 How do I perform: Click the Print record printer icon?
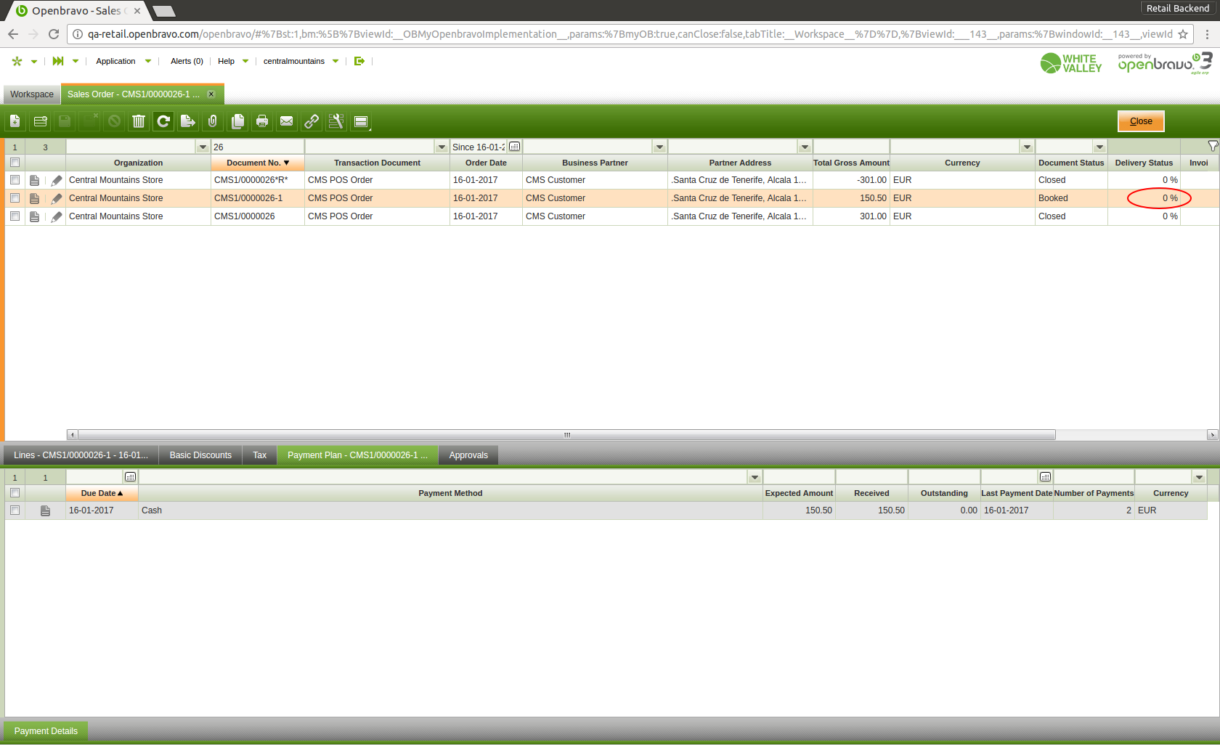[262, 121]
